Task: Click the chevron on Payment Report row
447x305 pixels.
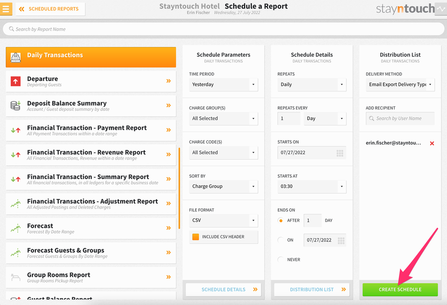Action: pyautogui.click(x=169, y=130)
